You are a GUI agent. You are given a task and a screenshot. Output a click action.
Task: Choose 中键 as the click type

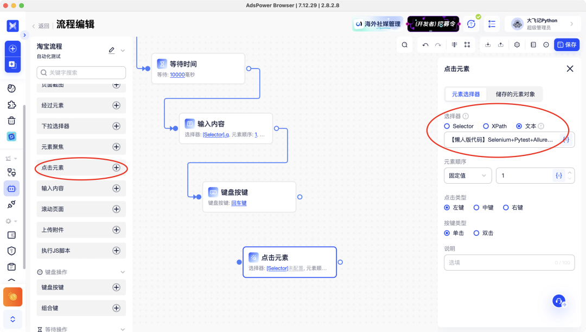pyautogui.click(x=476, y=207)
